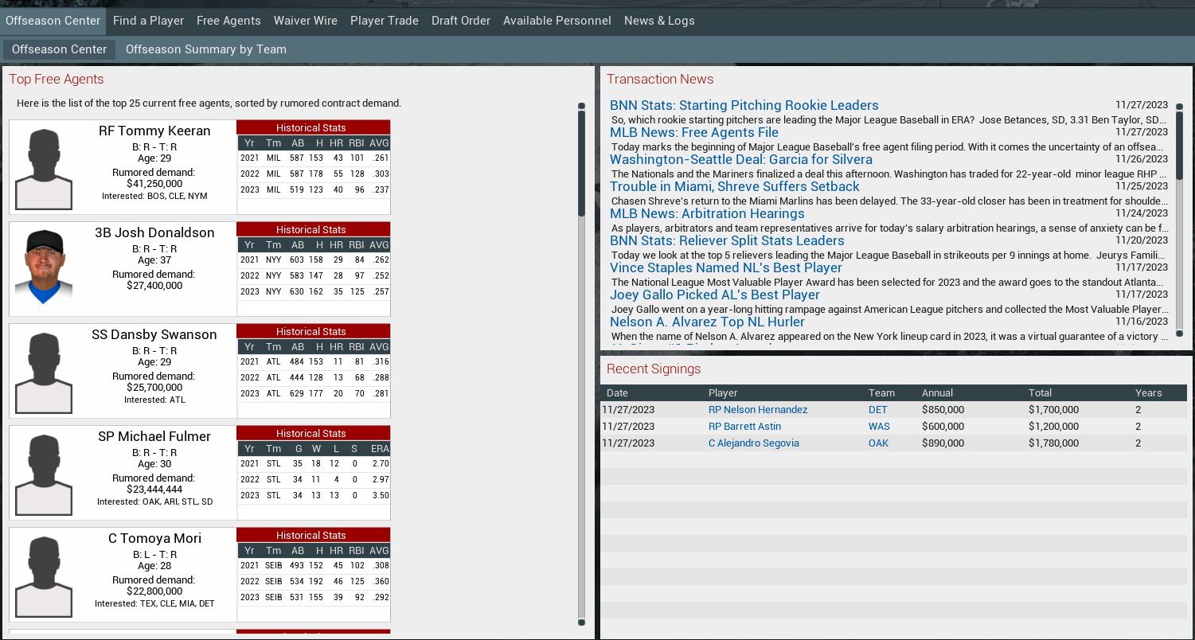Viewport: 1195px width, 640px height.
Task: Open Trouble in Miami news article
Action: click(x=734, y=187)
